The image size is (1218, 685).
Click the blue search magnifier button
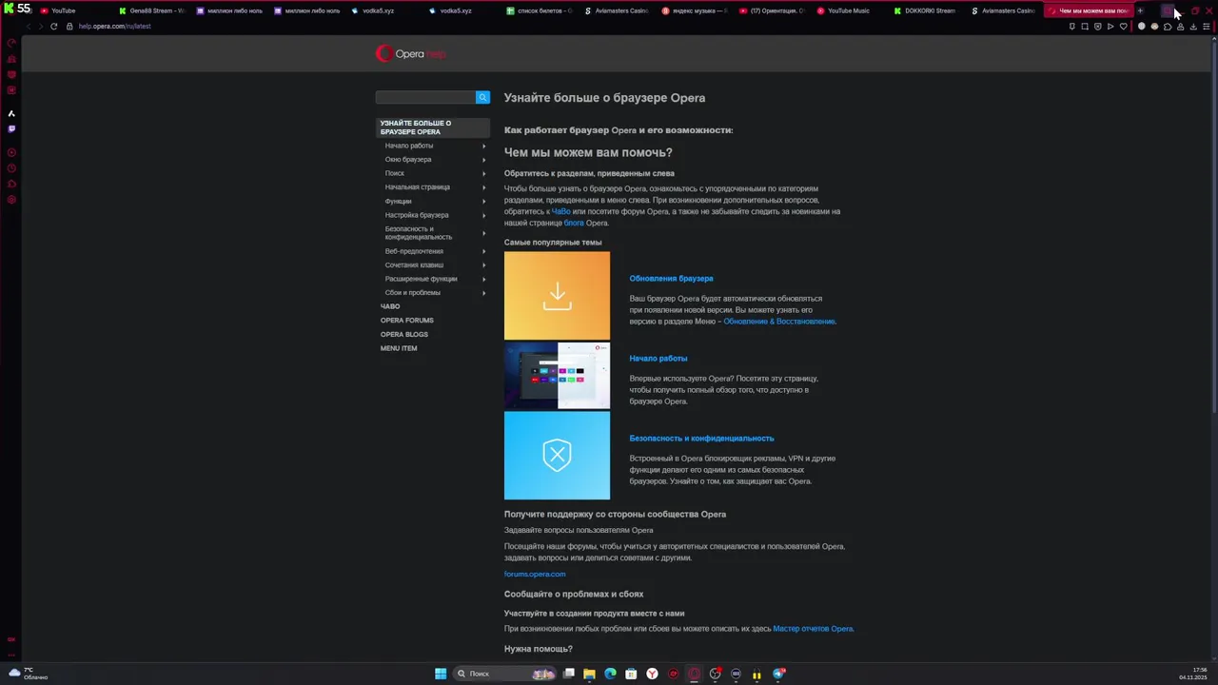tap(482, 97)
